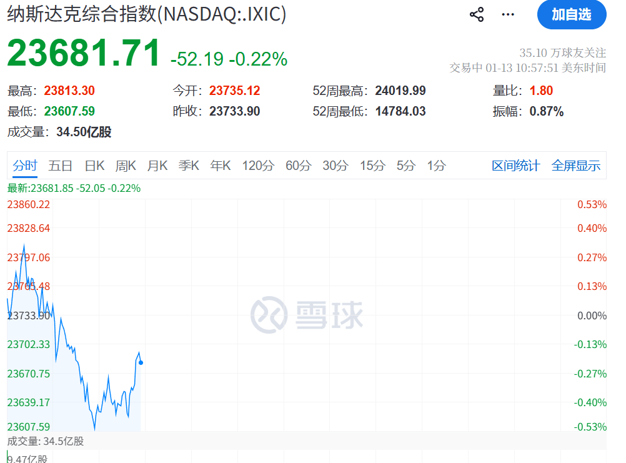Choose the 5分 interval tab
The width and height of the screenshot is (626, 463).
[x=406, y=165]
